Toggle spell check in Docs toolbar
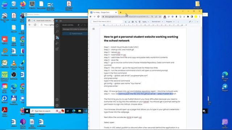The height and width of the screenshot is (130, 232). (x=136, y=22)
